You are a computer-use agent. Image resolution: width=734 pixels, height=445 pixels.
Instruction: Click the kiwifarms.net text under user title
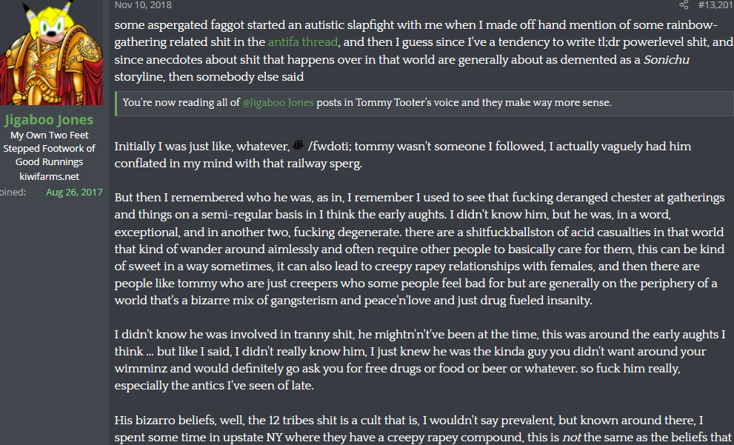(49, 176)
